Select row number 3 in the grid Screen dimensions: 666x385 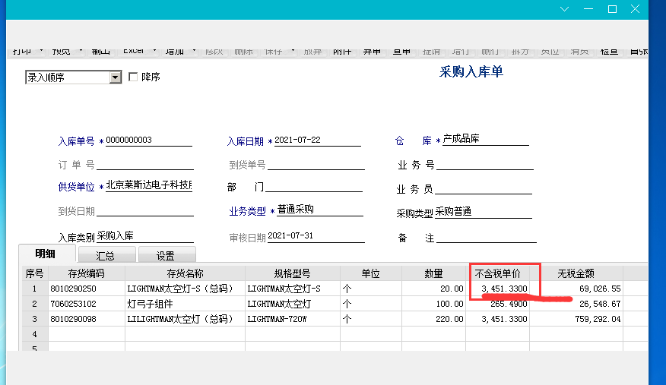click(x=35, y=319)
